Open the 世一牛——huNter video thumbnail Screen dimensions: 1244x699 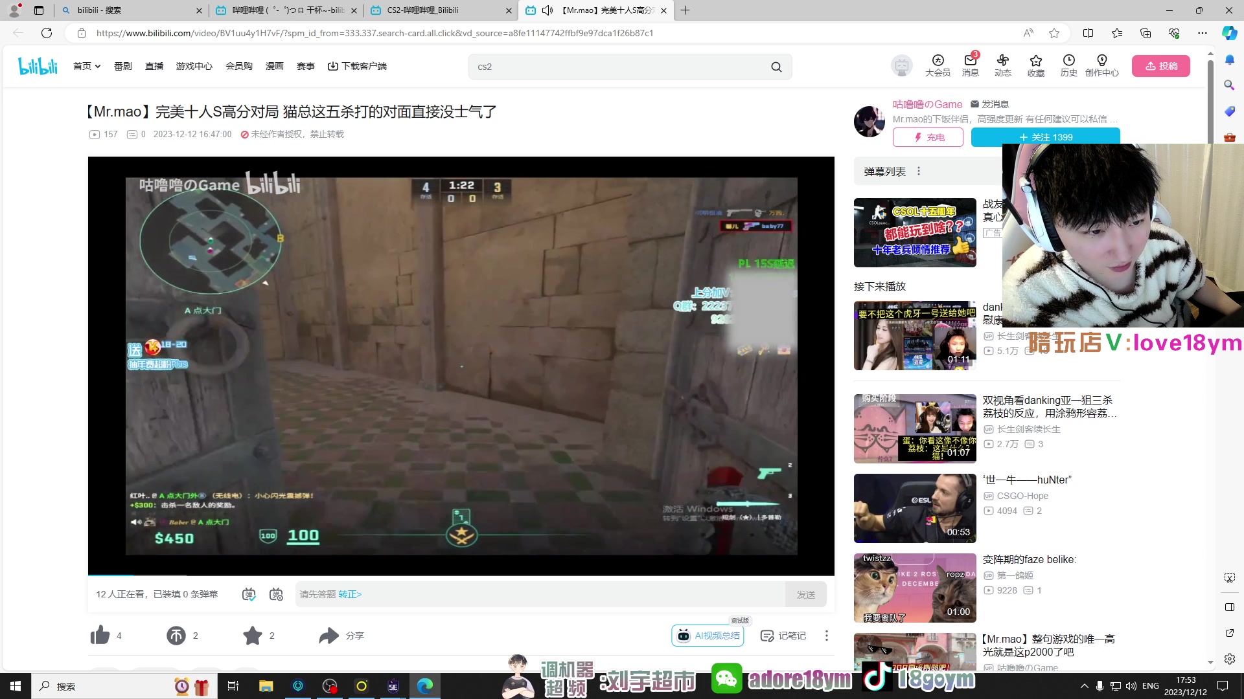pyautogui.click(x=915, y=508)
